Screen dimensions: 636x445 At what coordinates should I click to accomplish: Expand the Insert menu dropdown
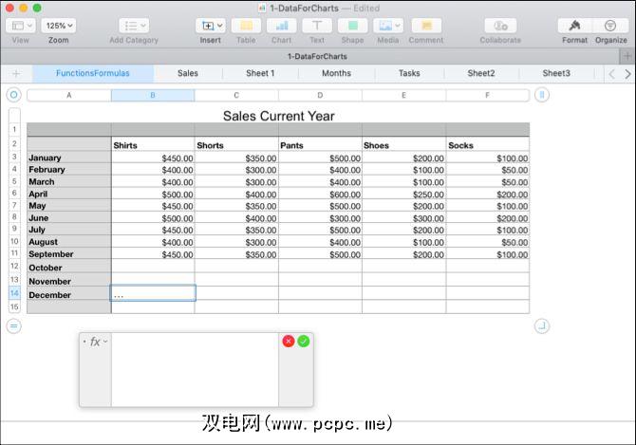[211, 26]
